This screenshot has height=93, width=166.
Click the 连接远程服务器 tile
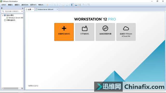(x=105, y=32)
